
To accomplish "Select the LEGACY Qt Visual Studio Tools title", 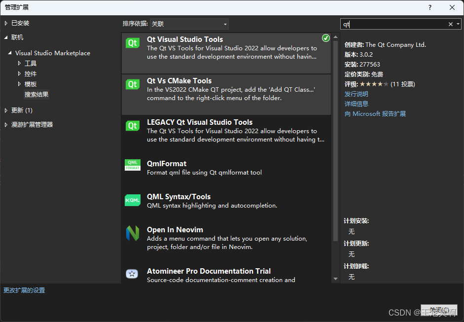I will (200, 122).
